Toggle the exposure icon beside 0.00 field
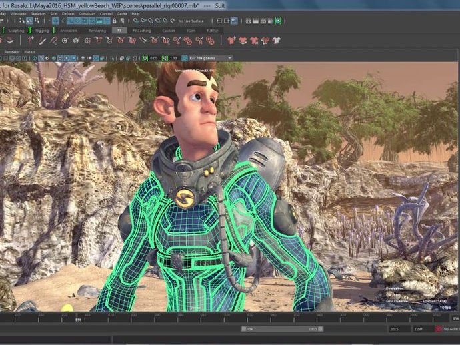Image resolution: width=460 pixels, height=345 pixels. (145, 58)
